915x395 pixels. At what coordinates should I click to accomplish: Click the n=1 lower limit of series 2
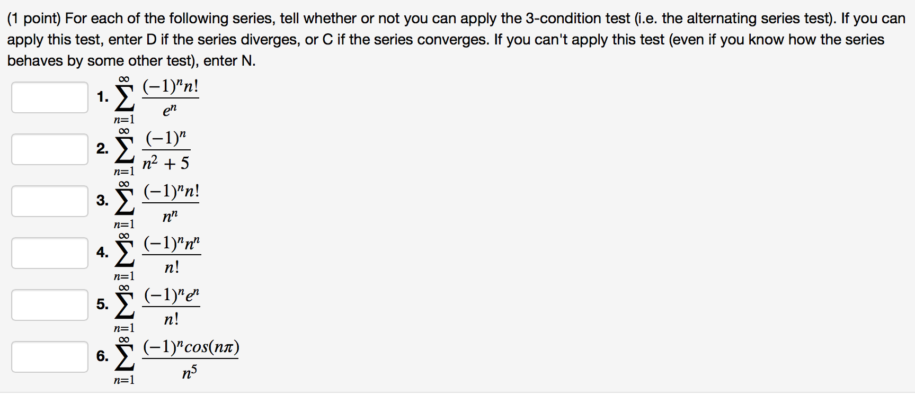(123, 172)
